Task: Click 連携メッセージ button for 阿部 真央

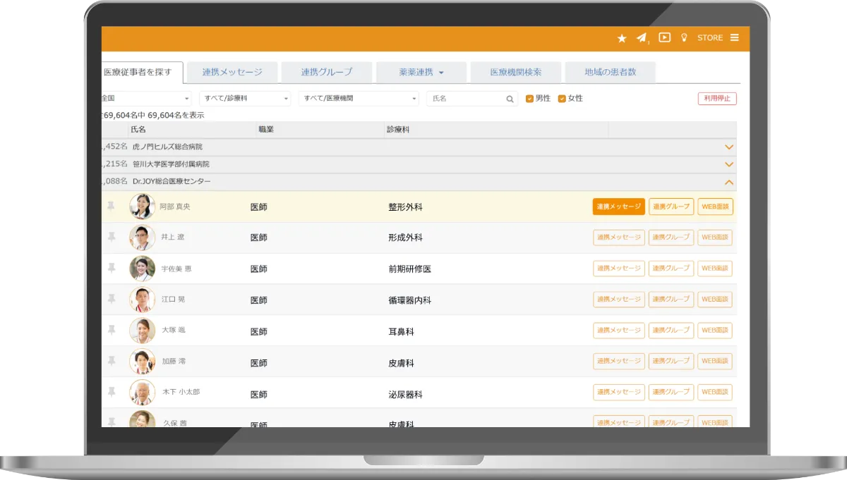Action: (x=619, y=207)
